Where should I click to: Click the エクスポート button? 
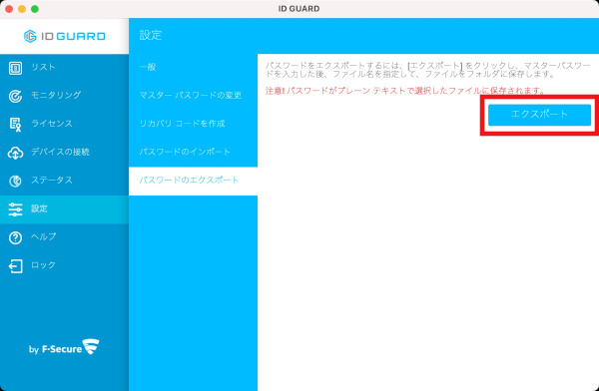click(x=539, y=115)
